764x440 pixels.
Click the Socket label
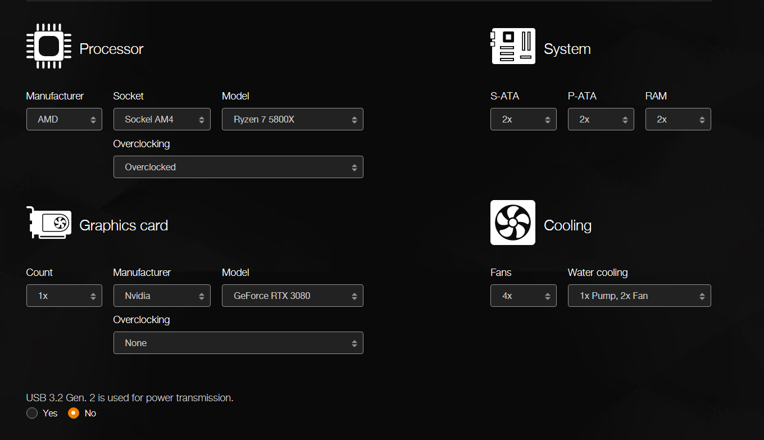pyautogui.click(x=129, y=96)
